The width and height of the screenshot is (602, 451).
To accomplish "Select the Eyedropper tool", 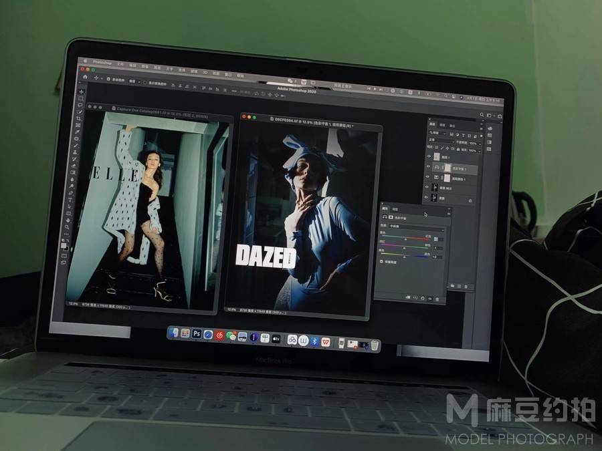I will pyautogui.click(x=77, y=132).
